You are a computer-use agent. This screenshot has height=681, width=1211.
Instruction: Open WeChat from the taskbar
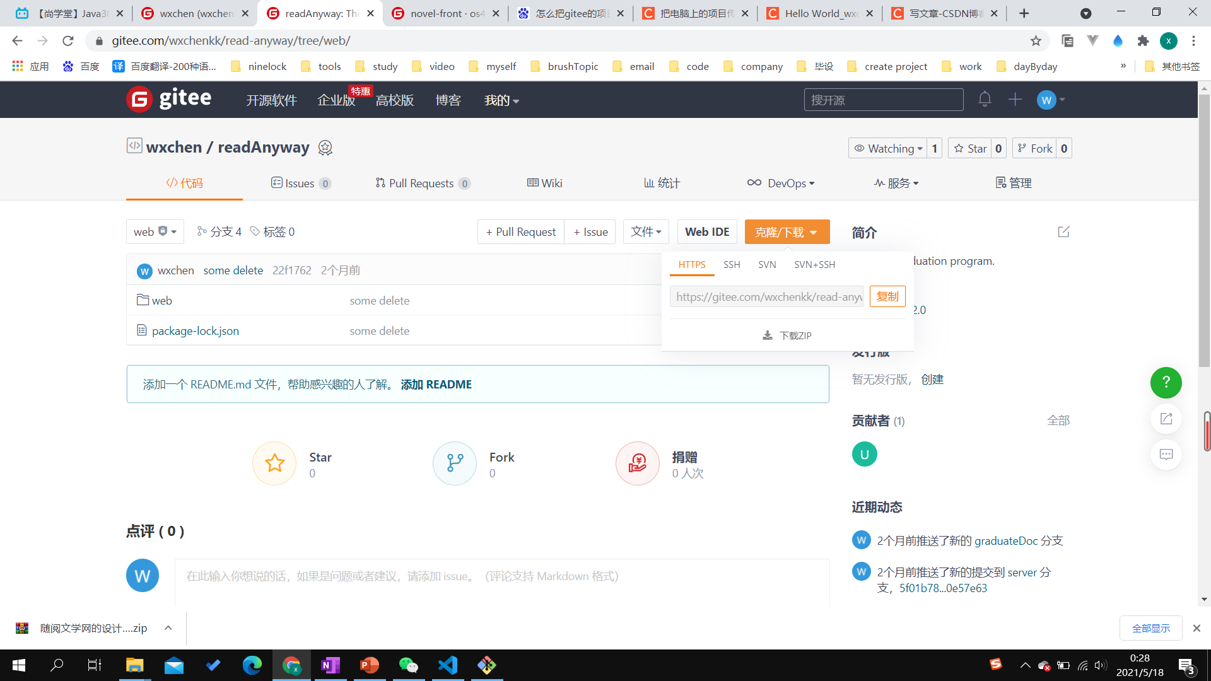(409, 665)
